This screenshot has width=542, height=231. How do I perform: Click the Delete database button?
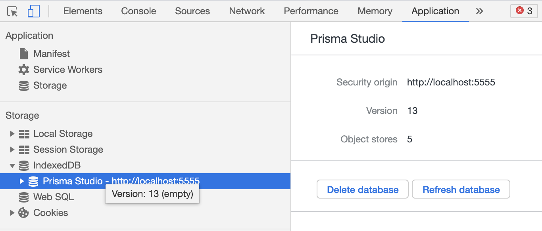[x=363, y=190]
